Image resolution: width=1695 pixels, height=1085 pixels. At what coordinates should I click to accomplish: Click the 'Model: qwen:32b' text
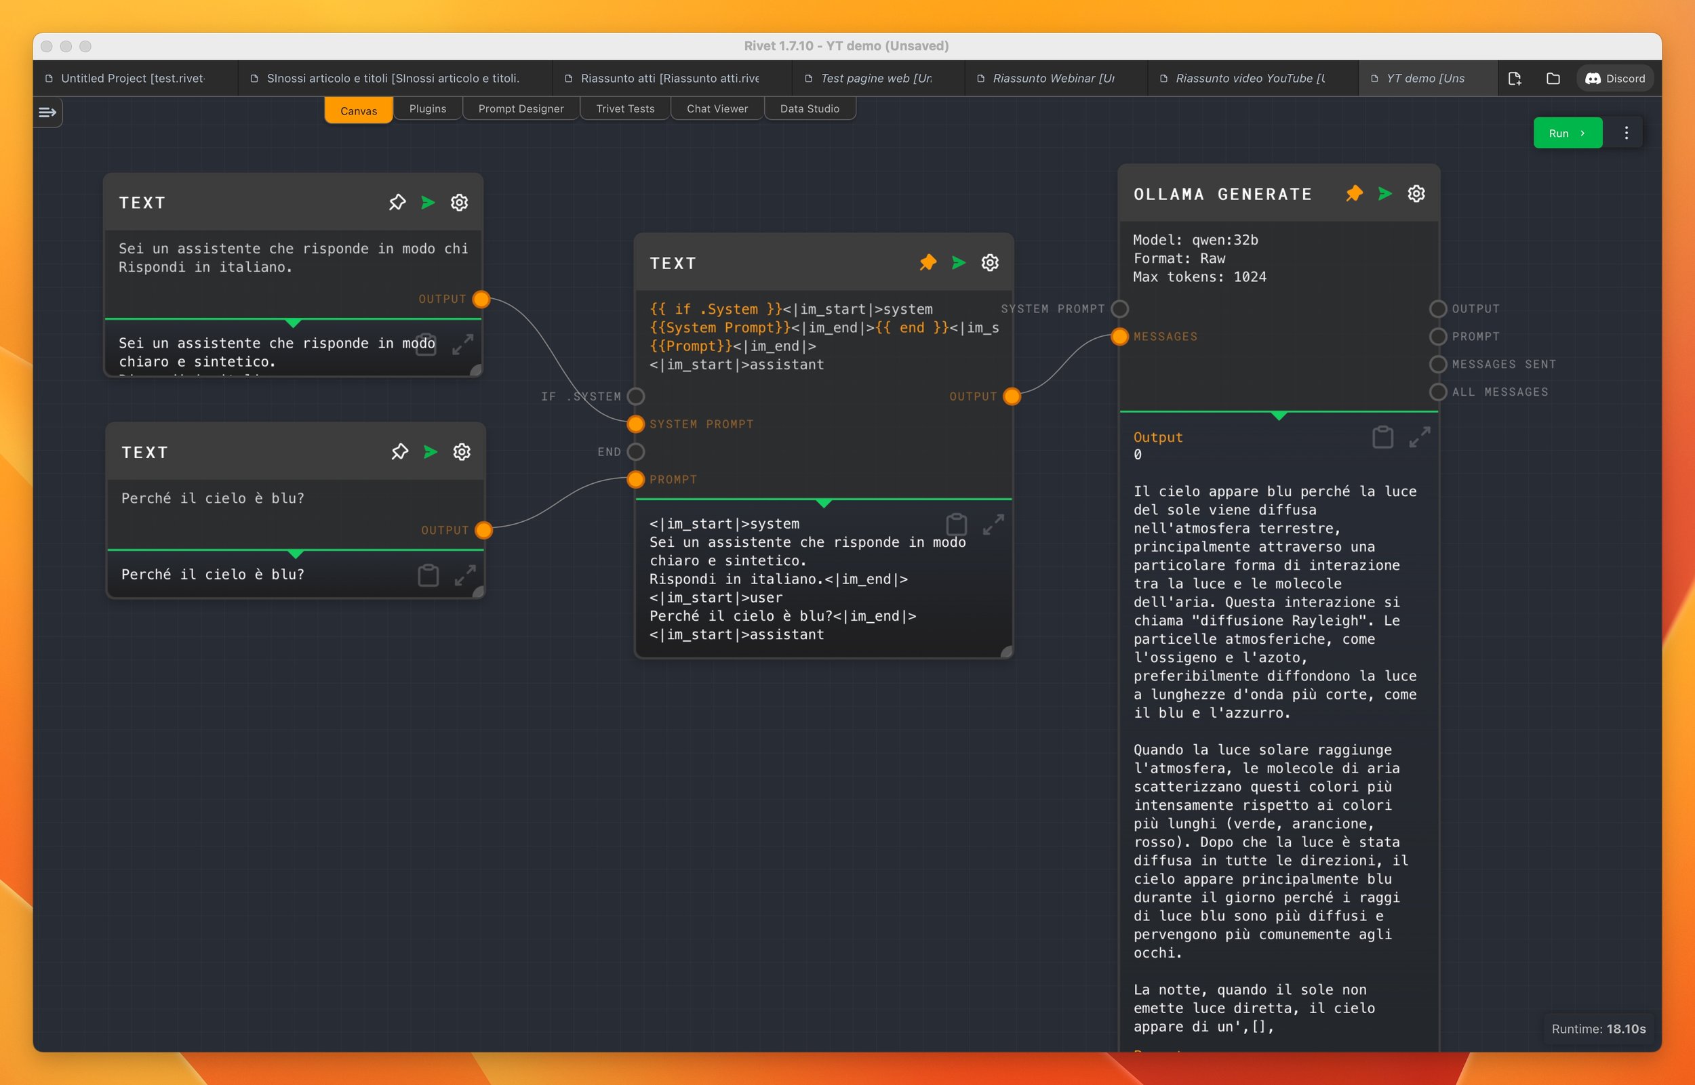(1195, 239)
